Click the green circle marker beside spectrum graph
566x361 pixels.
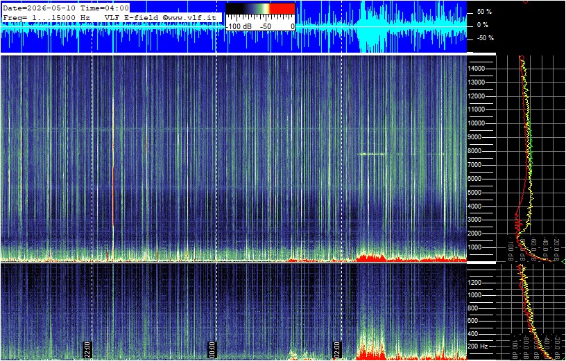click(x=564, y=261)
